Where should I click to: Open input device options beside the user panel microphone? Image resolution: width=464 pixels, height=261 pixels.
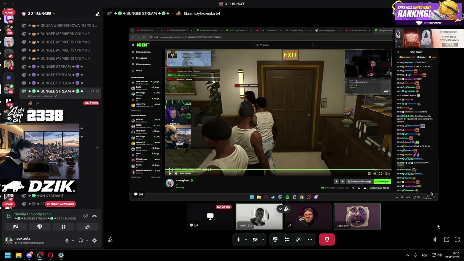73,240
